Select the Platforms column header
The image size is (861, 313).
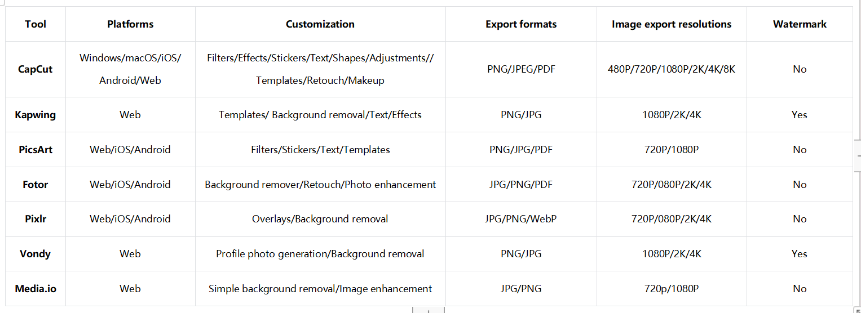[130, 24]
